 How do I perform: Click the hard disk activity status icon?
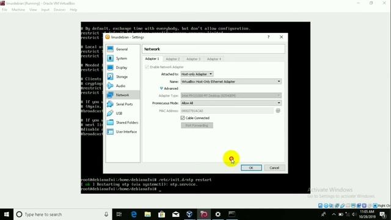(x=320, y=205)
